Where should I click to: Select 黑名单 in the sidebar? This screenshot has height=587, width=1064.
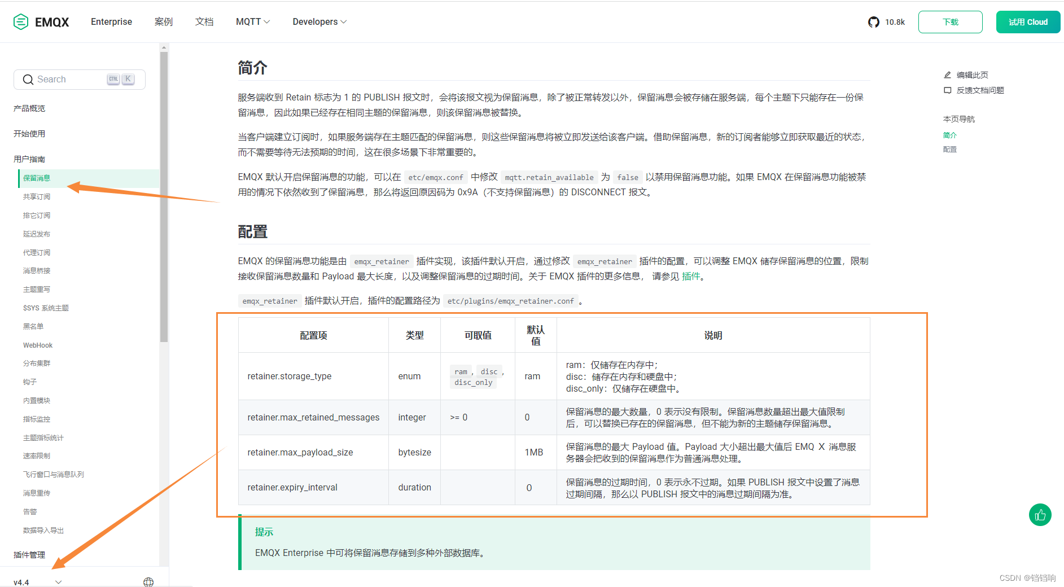(x=33, y=326)
